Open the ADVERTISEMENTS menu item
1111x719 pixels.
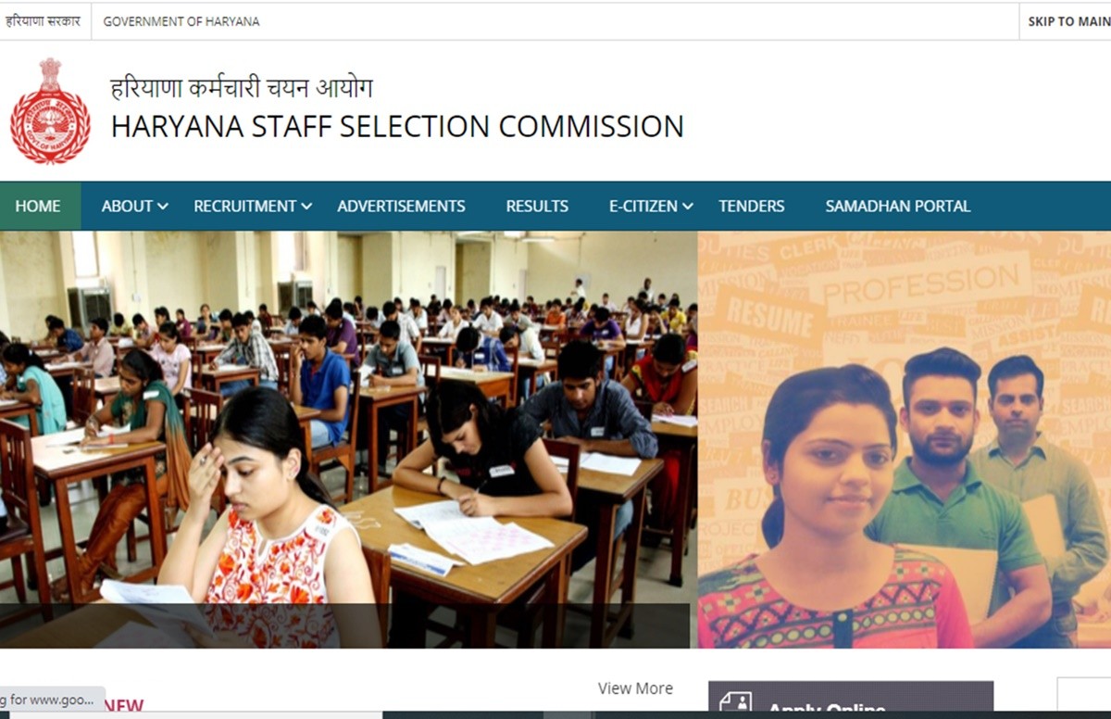coord(401,206)
